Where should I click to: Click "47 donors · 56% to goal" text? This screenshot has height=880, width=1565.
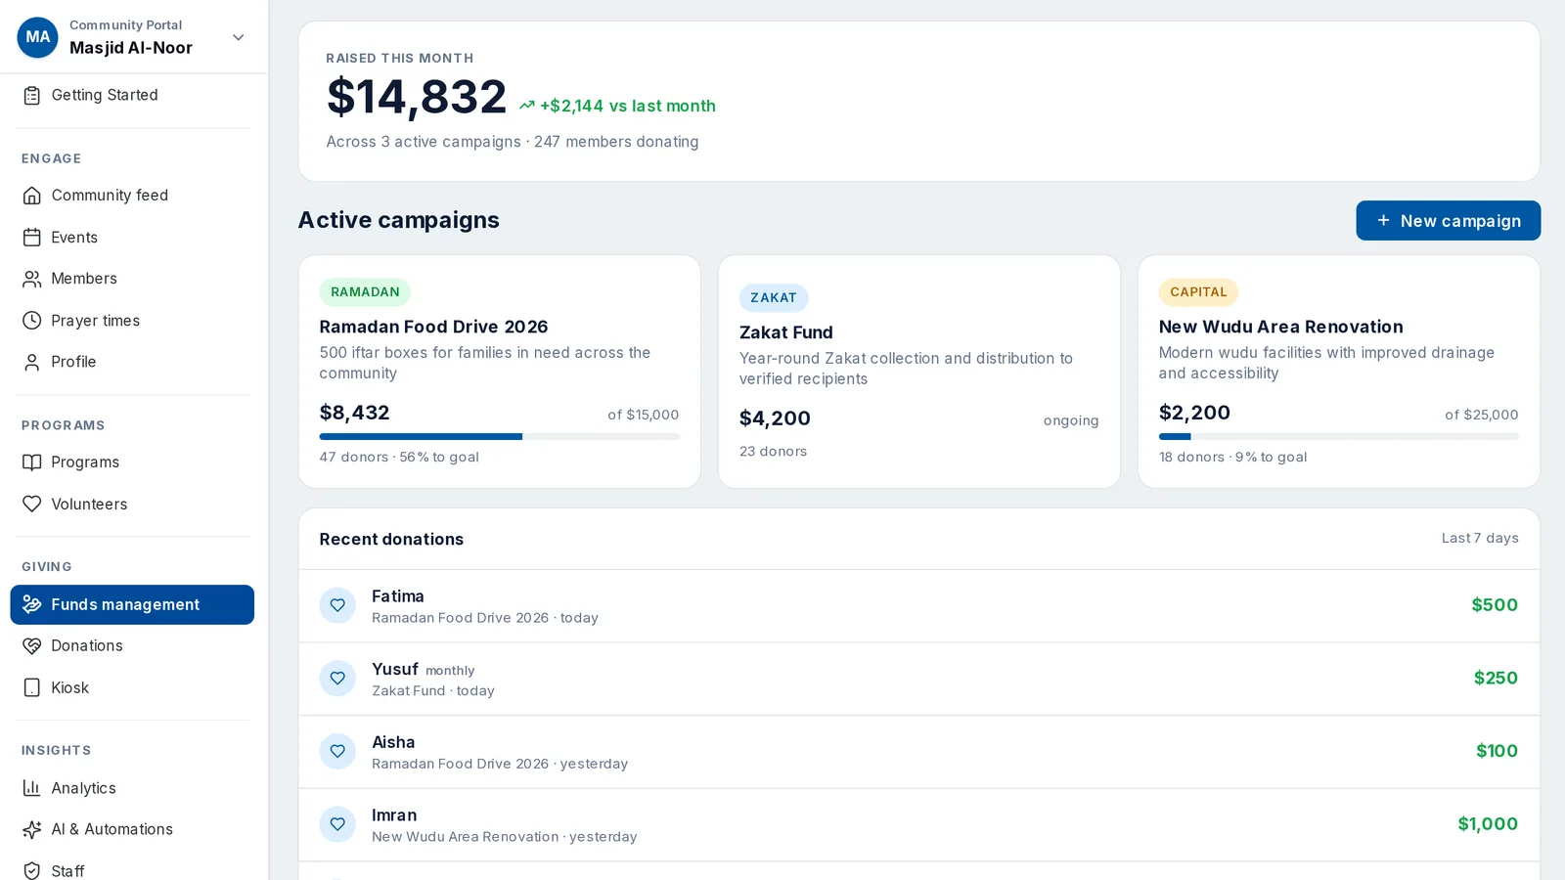point(399,457)
